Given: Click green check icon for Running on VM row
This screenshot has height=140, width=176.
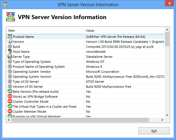Looking at the screenshot, I should click(10, 116).
